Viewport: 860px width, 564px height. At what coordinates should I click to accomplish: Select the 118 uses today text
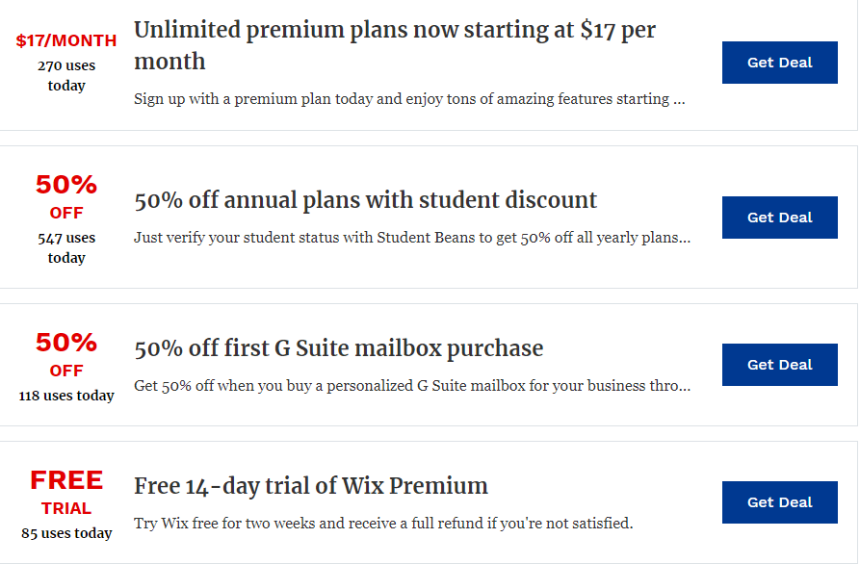click(65, 395)
